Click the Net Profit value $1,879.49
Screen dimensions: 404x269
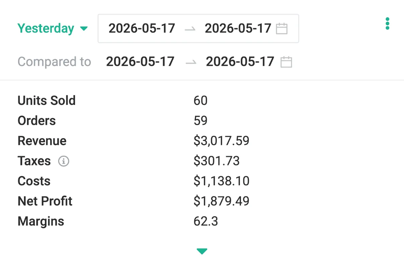point(222,201)
